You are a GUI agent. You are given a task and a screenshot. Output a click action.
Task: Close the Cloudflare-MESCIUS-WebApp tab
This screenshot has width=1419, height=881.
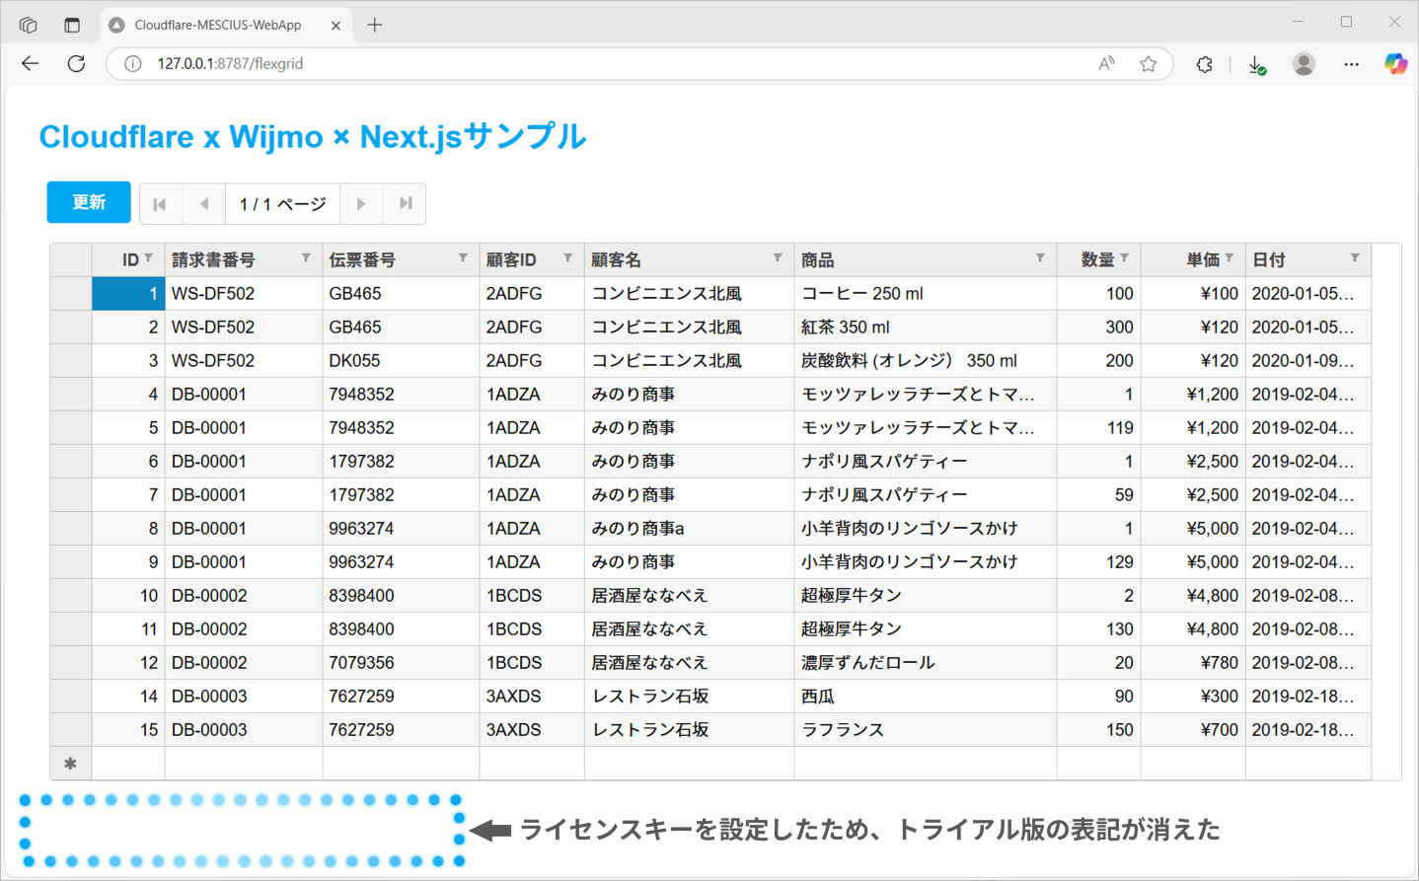point(336,26)
